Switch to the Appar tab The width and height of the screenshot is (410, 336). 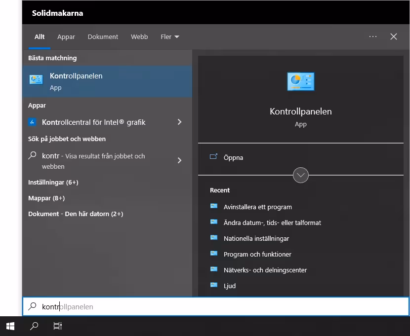(66, 37)
